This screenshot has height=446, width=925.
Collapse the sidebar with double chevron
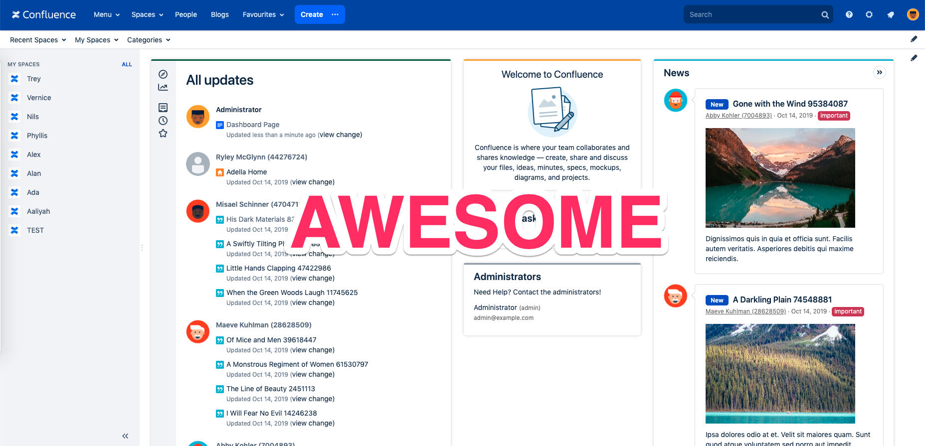click(125, 436)
